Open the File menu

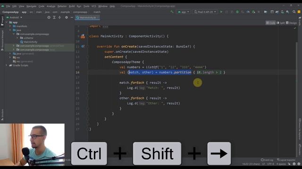point(8,6)
